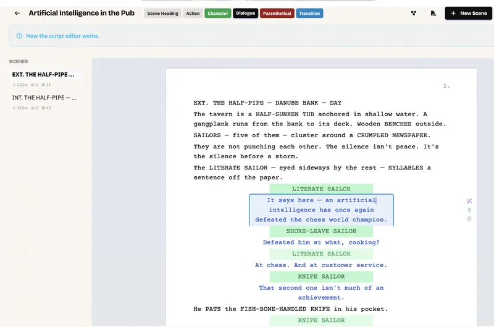494x327 pixels.
Task: Click the SCENES sidebar header
Action: point(19,61)
